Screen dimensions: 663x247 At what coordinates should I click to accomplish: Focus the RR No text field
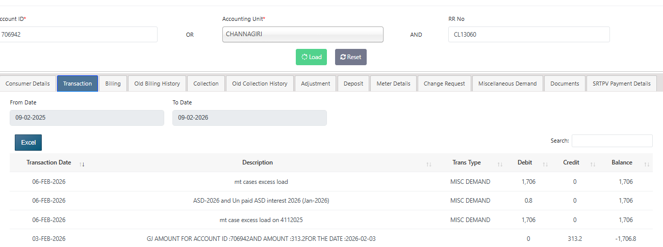[528, 35]
